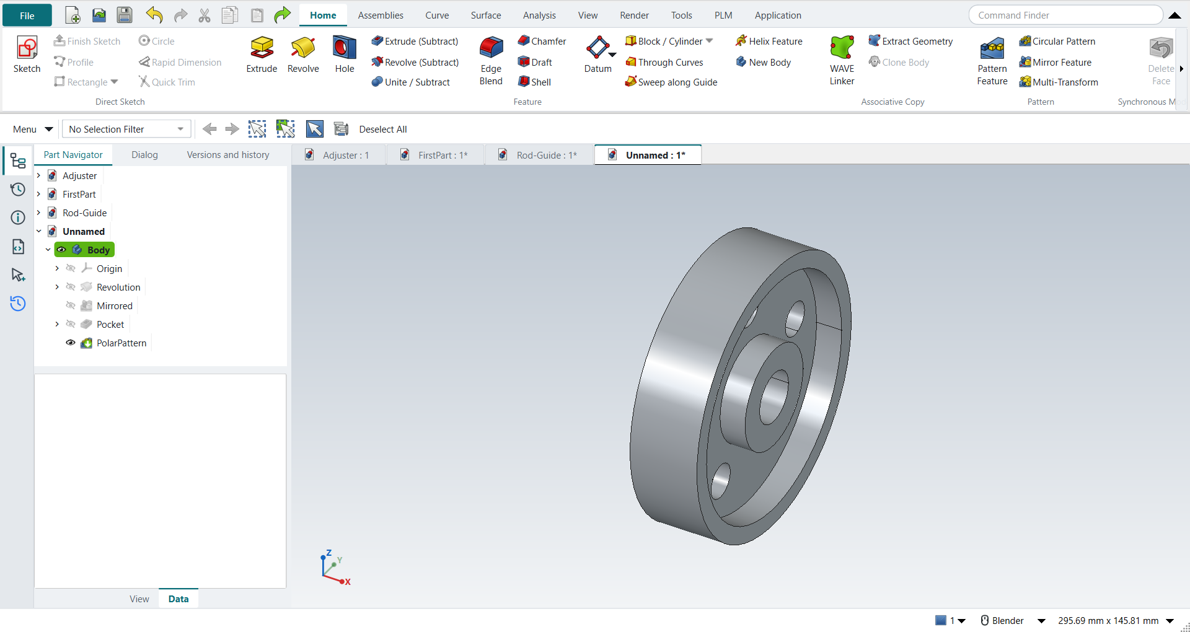The width and height of the screenshot is (1190, 632).
Task: Select the Extrude feature icon
Action: pos(262,55)
